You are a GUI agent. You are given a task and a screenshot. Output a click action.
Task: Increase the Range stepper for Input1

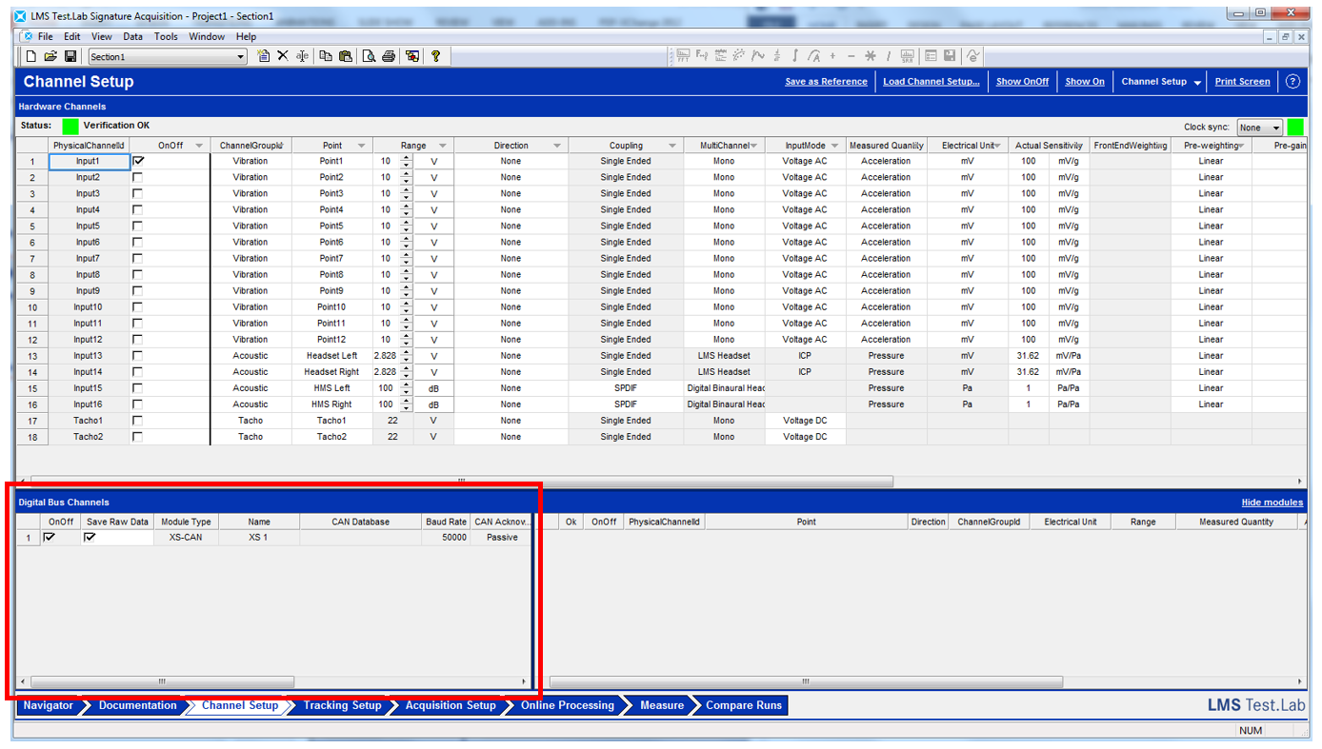pos(407,158)
